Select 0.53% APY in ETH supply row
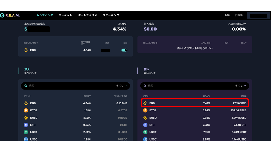Image resolution: width=271 pixels, height=152 pixels. 87,125
